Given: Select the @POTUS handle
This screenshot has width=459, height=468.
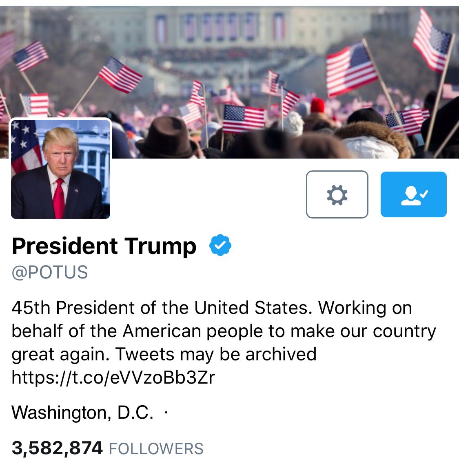Looking at the screenshot, I should point(50,272).
